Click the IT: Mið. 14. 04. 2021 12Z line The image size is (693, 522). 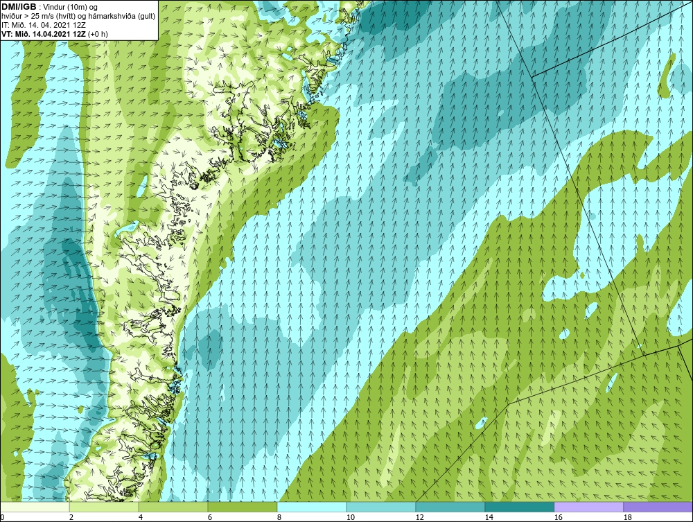pyautogui.click(x=44, y=25)
